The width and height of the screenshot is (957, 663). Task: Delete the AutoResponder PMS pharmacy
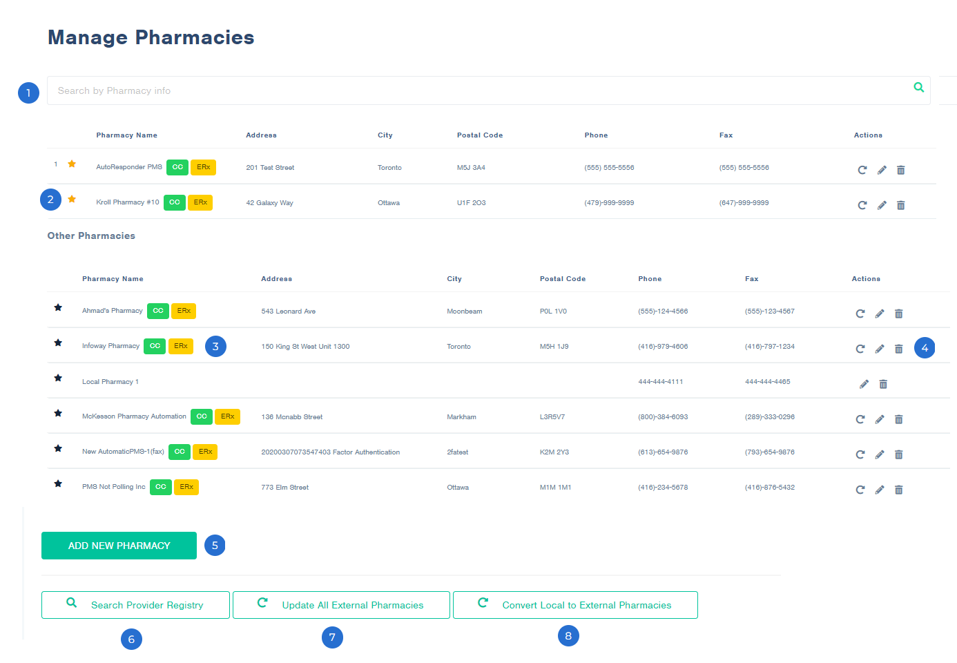[x=900, y=170]
